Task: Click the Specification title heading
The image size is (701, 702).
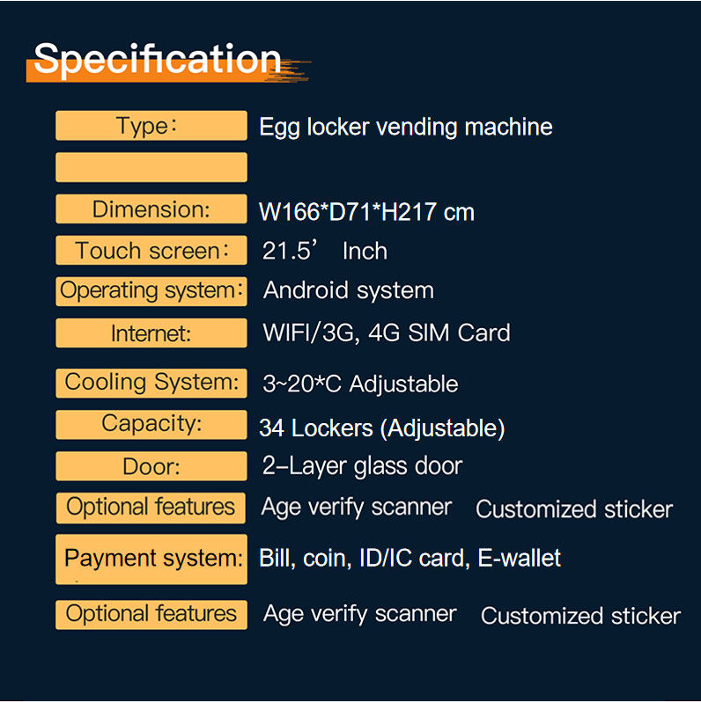Action: 159,60
